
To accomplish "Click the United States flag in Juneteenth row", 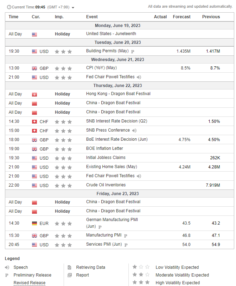I will tap(34, 34).
